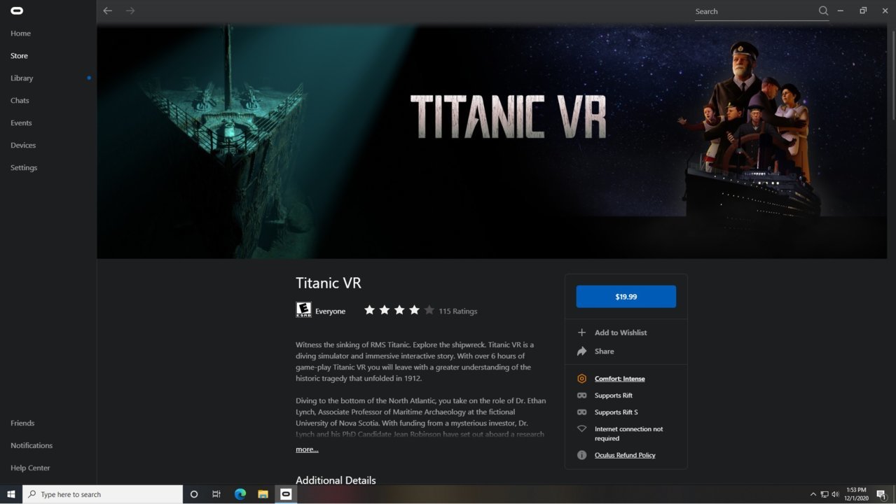
Task: Open Chats in the sidebar
Action: coord(20,101)
